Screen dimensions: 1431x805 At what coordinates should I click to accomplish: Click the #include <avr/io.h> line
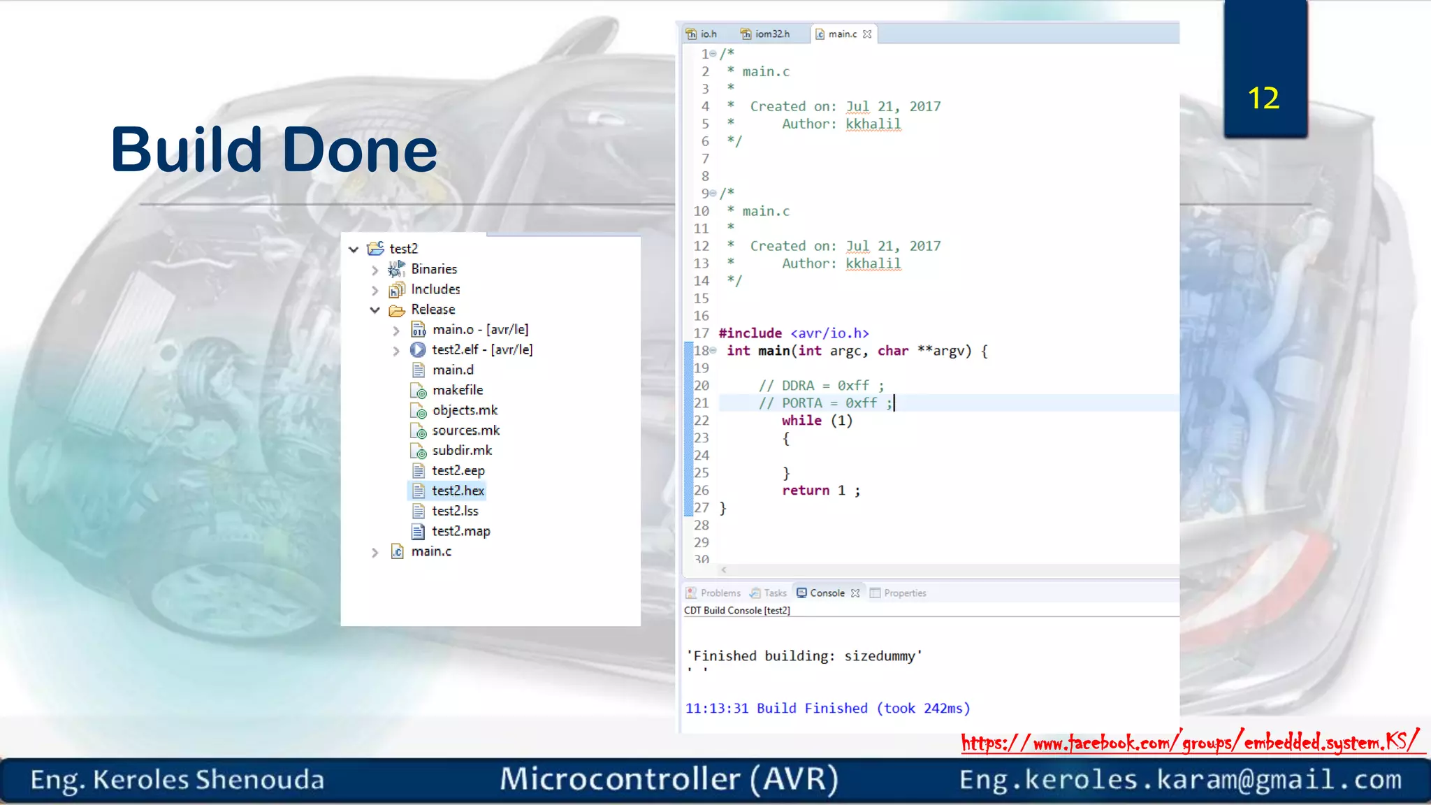[x=794, y=333]
